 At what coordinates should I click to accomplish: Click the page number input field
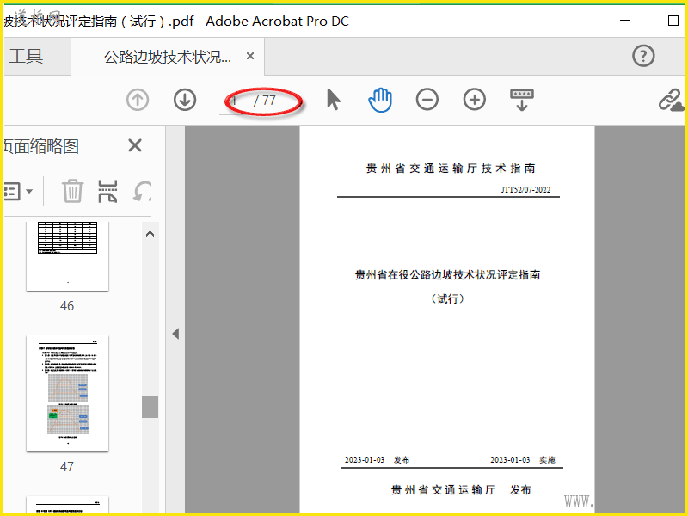235,101
